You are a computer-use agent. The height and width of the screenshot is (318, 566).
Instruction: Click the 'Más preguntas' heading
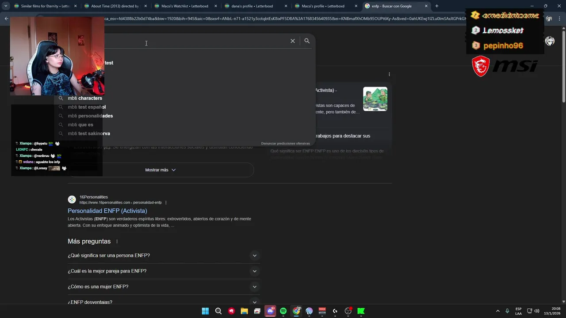point(89,242)
